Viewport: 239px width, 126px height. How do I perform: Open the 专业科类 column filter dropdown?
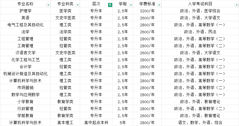tap(78, 5)
